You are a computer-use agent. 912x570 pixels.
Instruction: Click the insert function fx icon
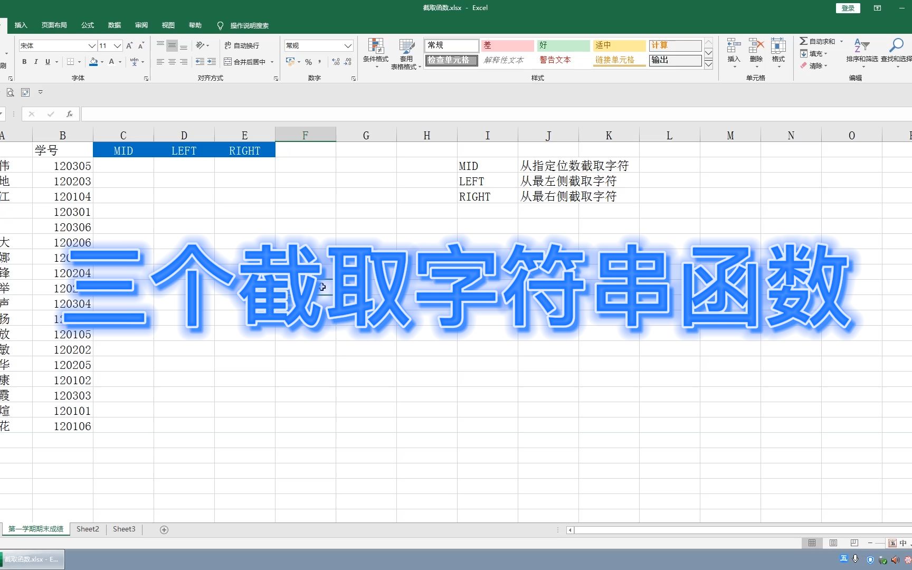[x=69, y=114]
